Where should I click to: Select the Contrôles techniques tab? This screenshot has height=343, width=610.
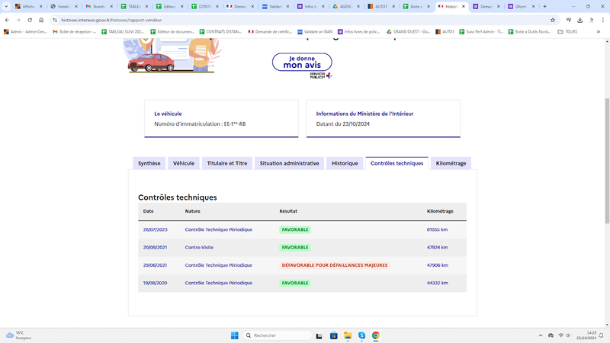[x=396, y=163]
